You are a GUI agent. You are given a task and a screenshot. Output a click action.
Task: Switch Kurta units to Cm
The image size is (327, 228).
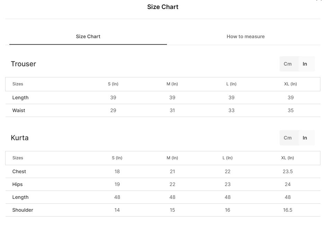[x=288, y=138]
